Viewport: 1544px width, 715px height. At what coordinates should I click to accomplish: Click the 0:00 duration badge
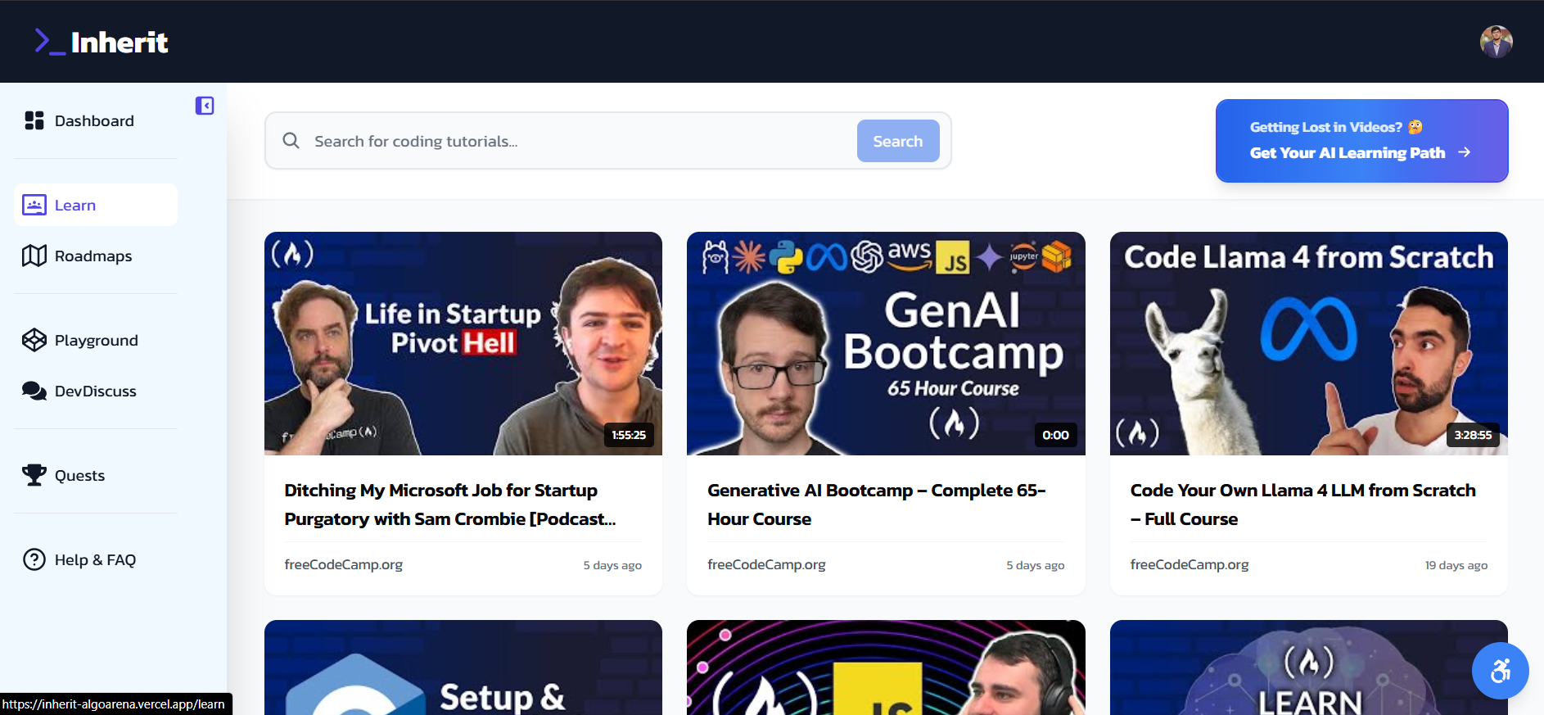1055,435
